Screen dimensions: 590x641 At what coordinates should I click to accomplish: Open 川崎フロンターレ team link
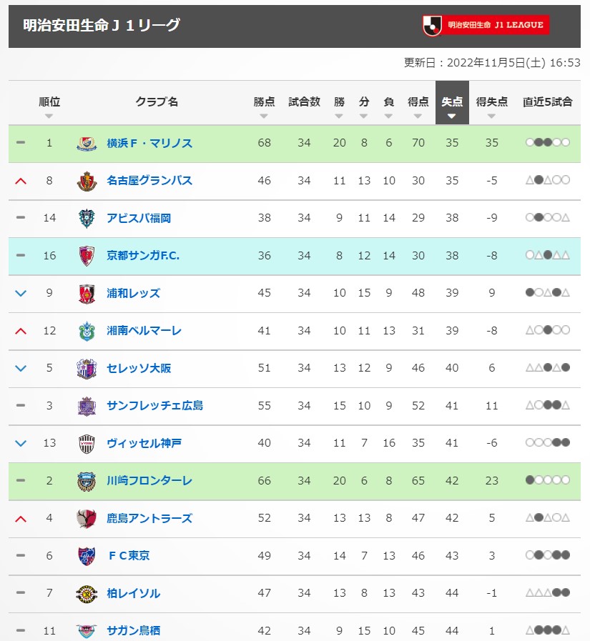[x=149, y=481]
